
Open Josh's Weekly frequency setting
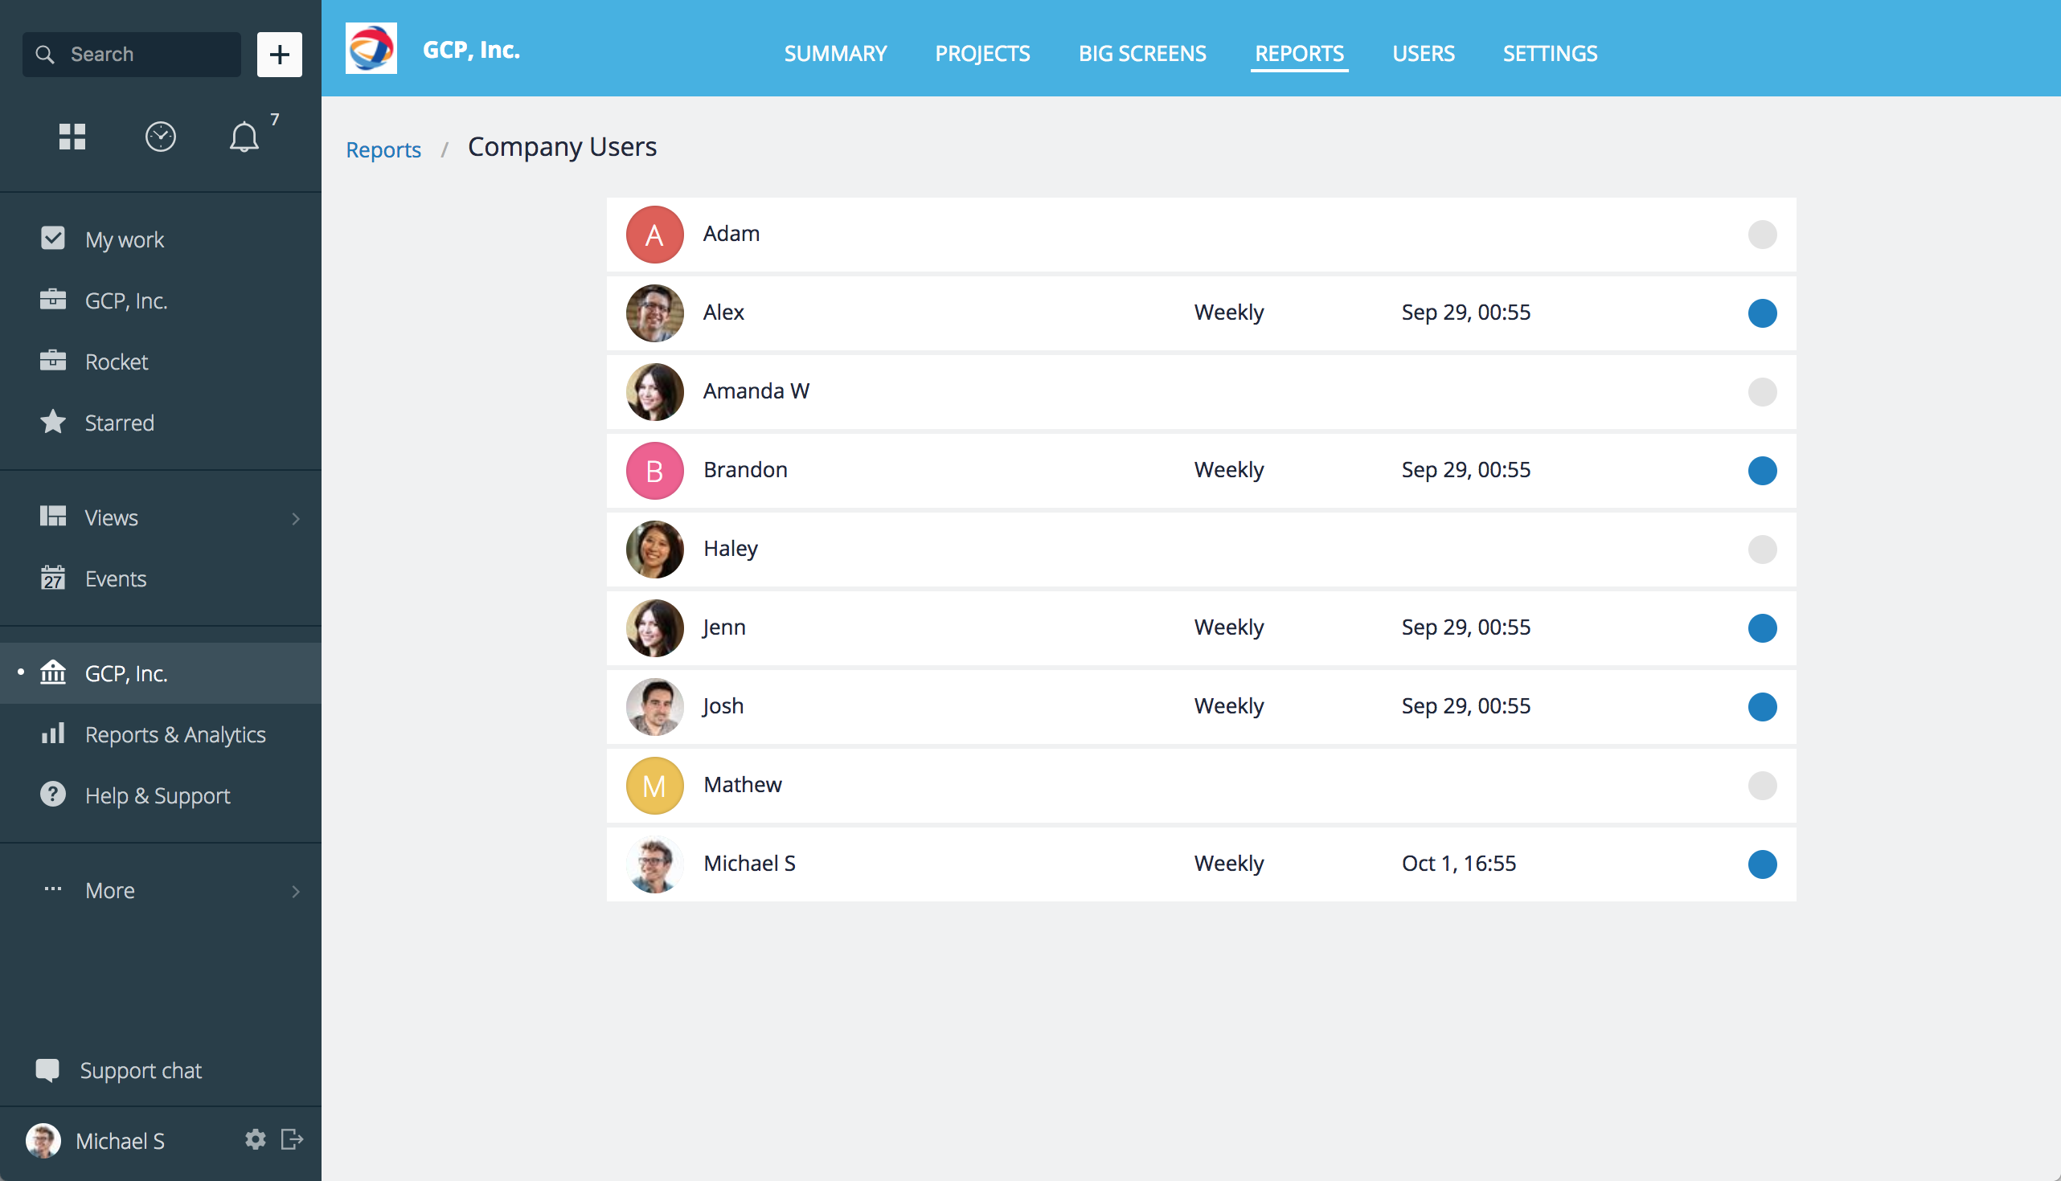click(1228, 705)
